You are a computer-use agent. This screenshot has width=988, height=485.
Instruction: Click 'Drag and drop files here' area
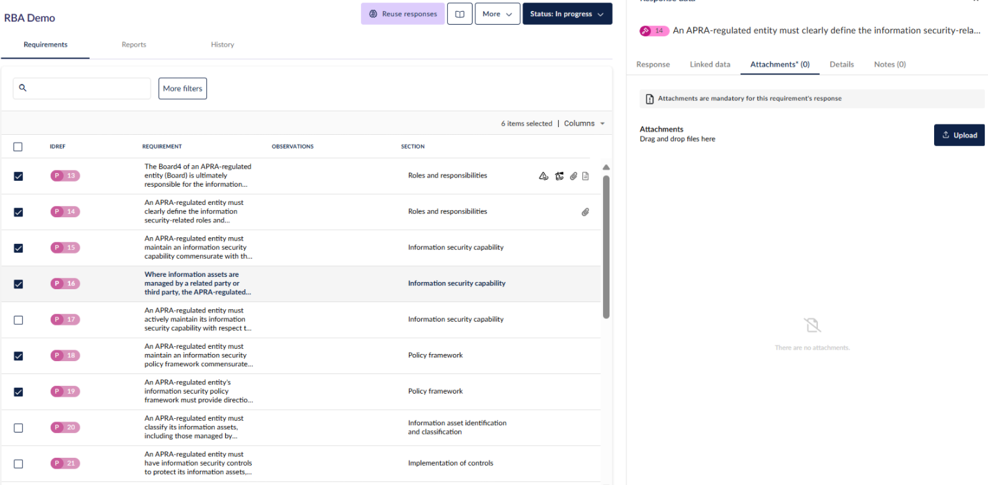(677, 139)
